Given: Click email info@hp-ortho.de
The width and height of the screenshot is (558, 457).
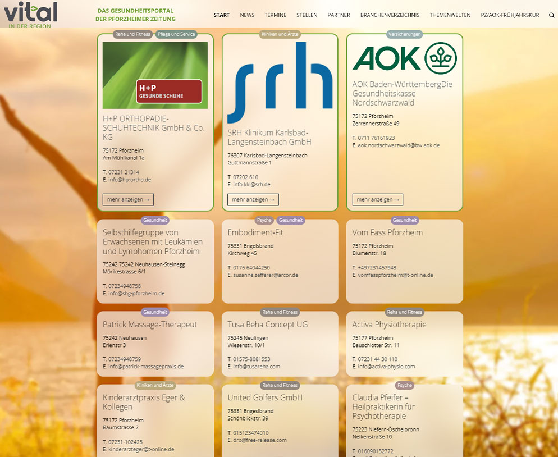Looking at the screenshot, I should click(130, 180).
